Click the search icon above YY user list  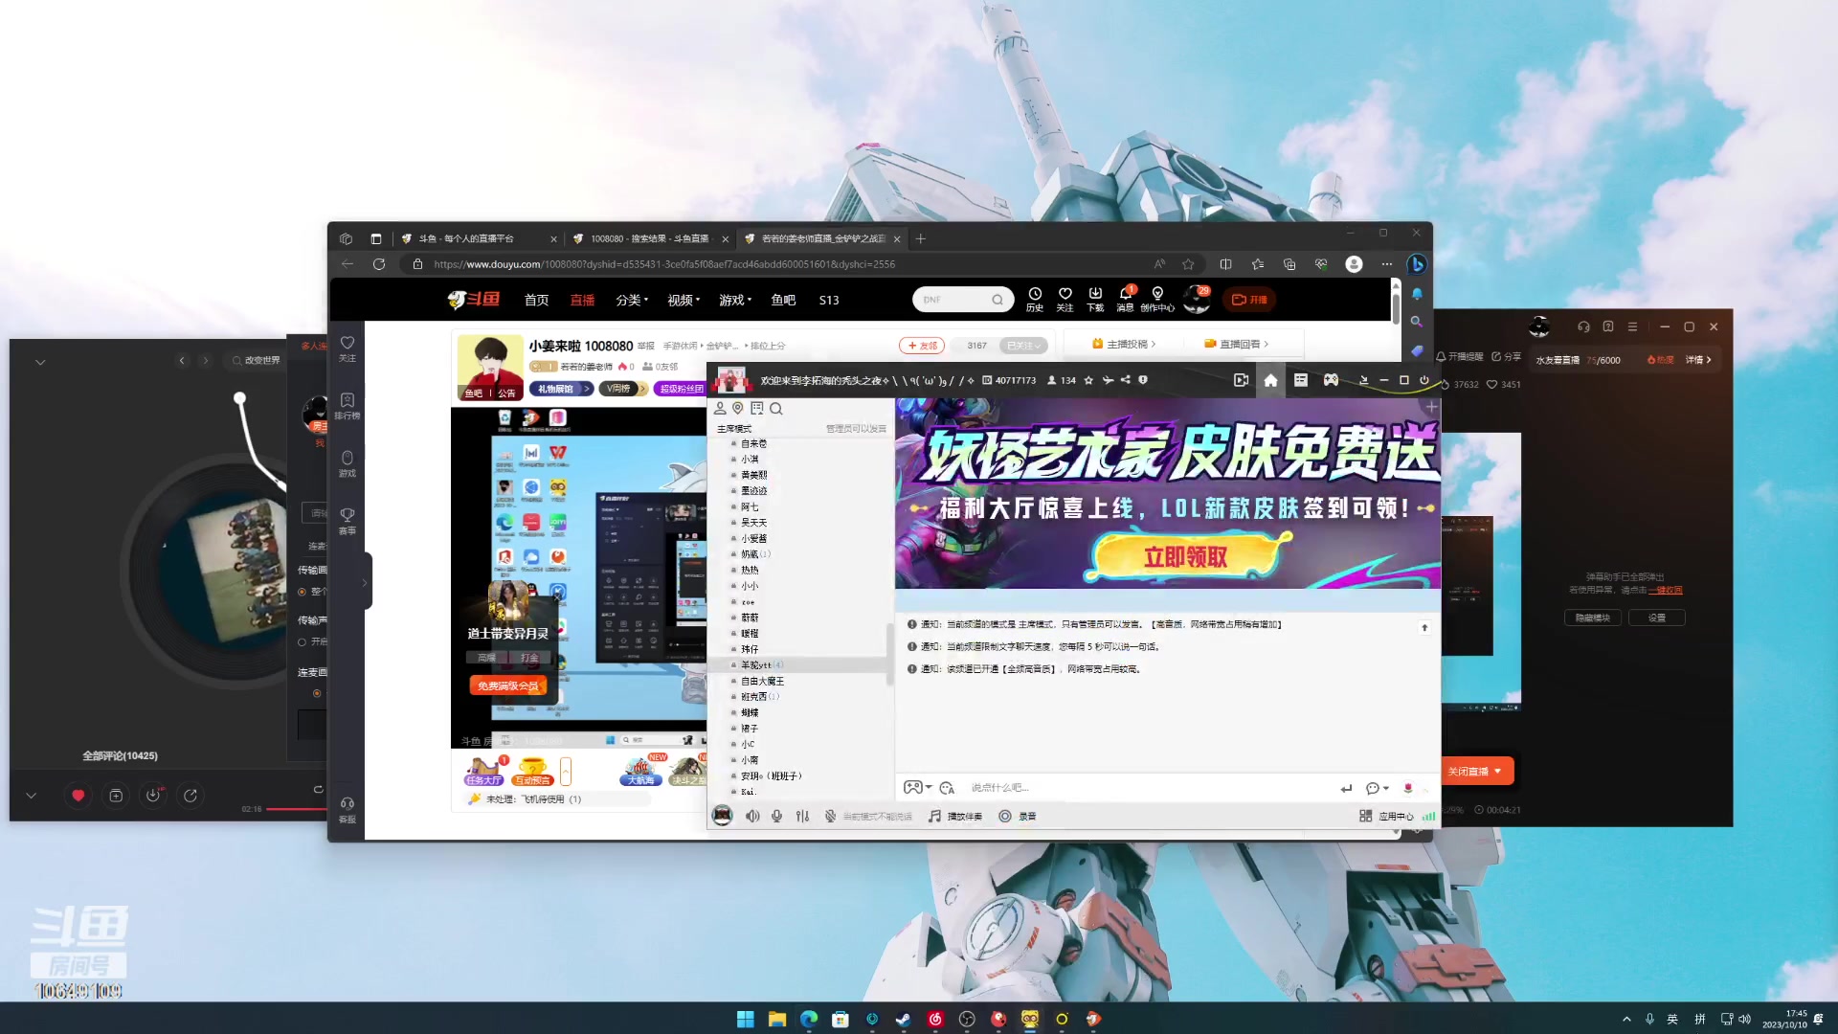click(776, 409)
